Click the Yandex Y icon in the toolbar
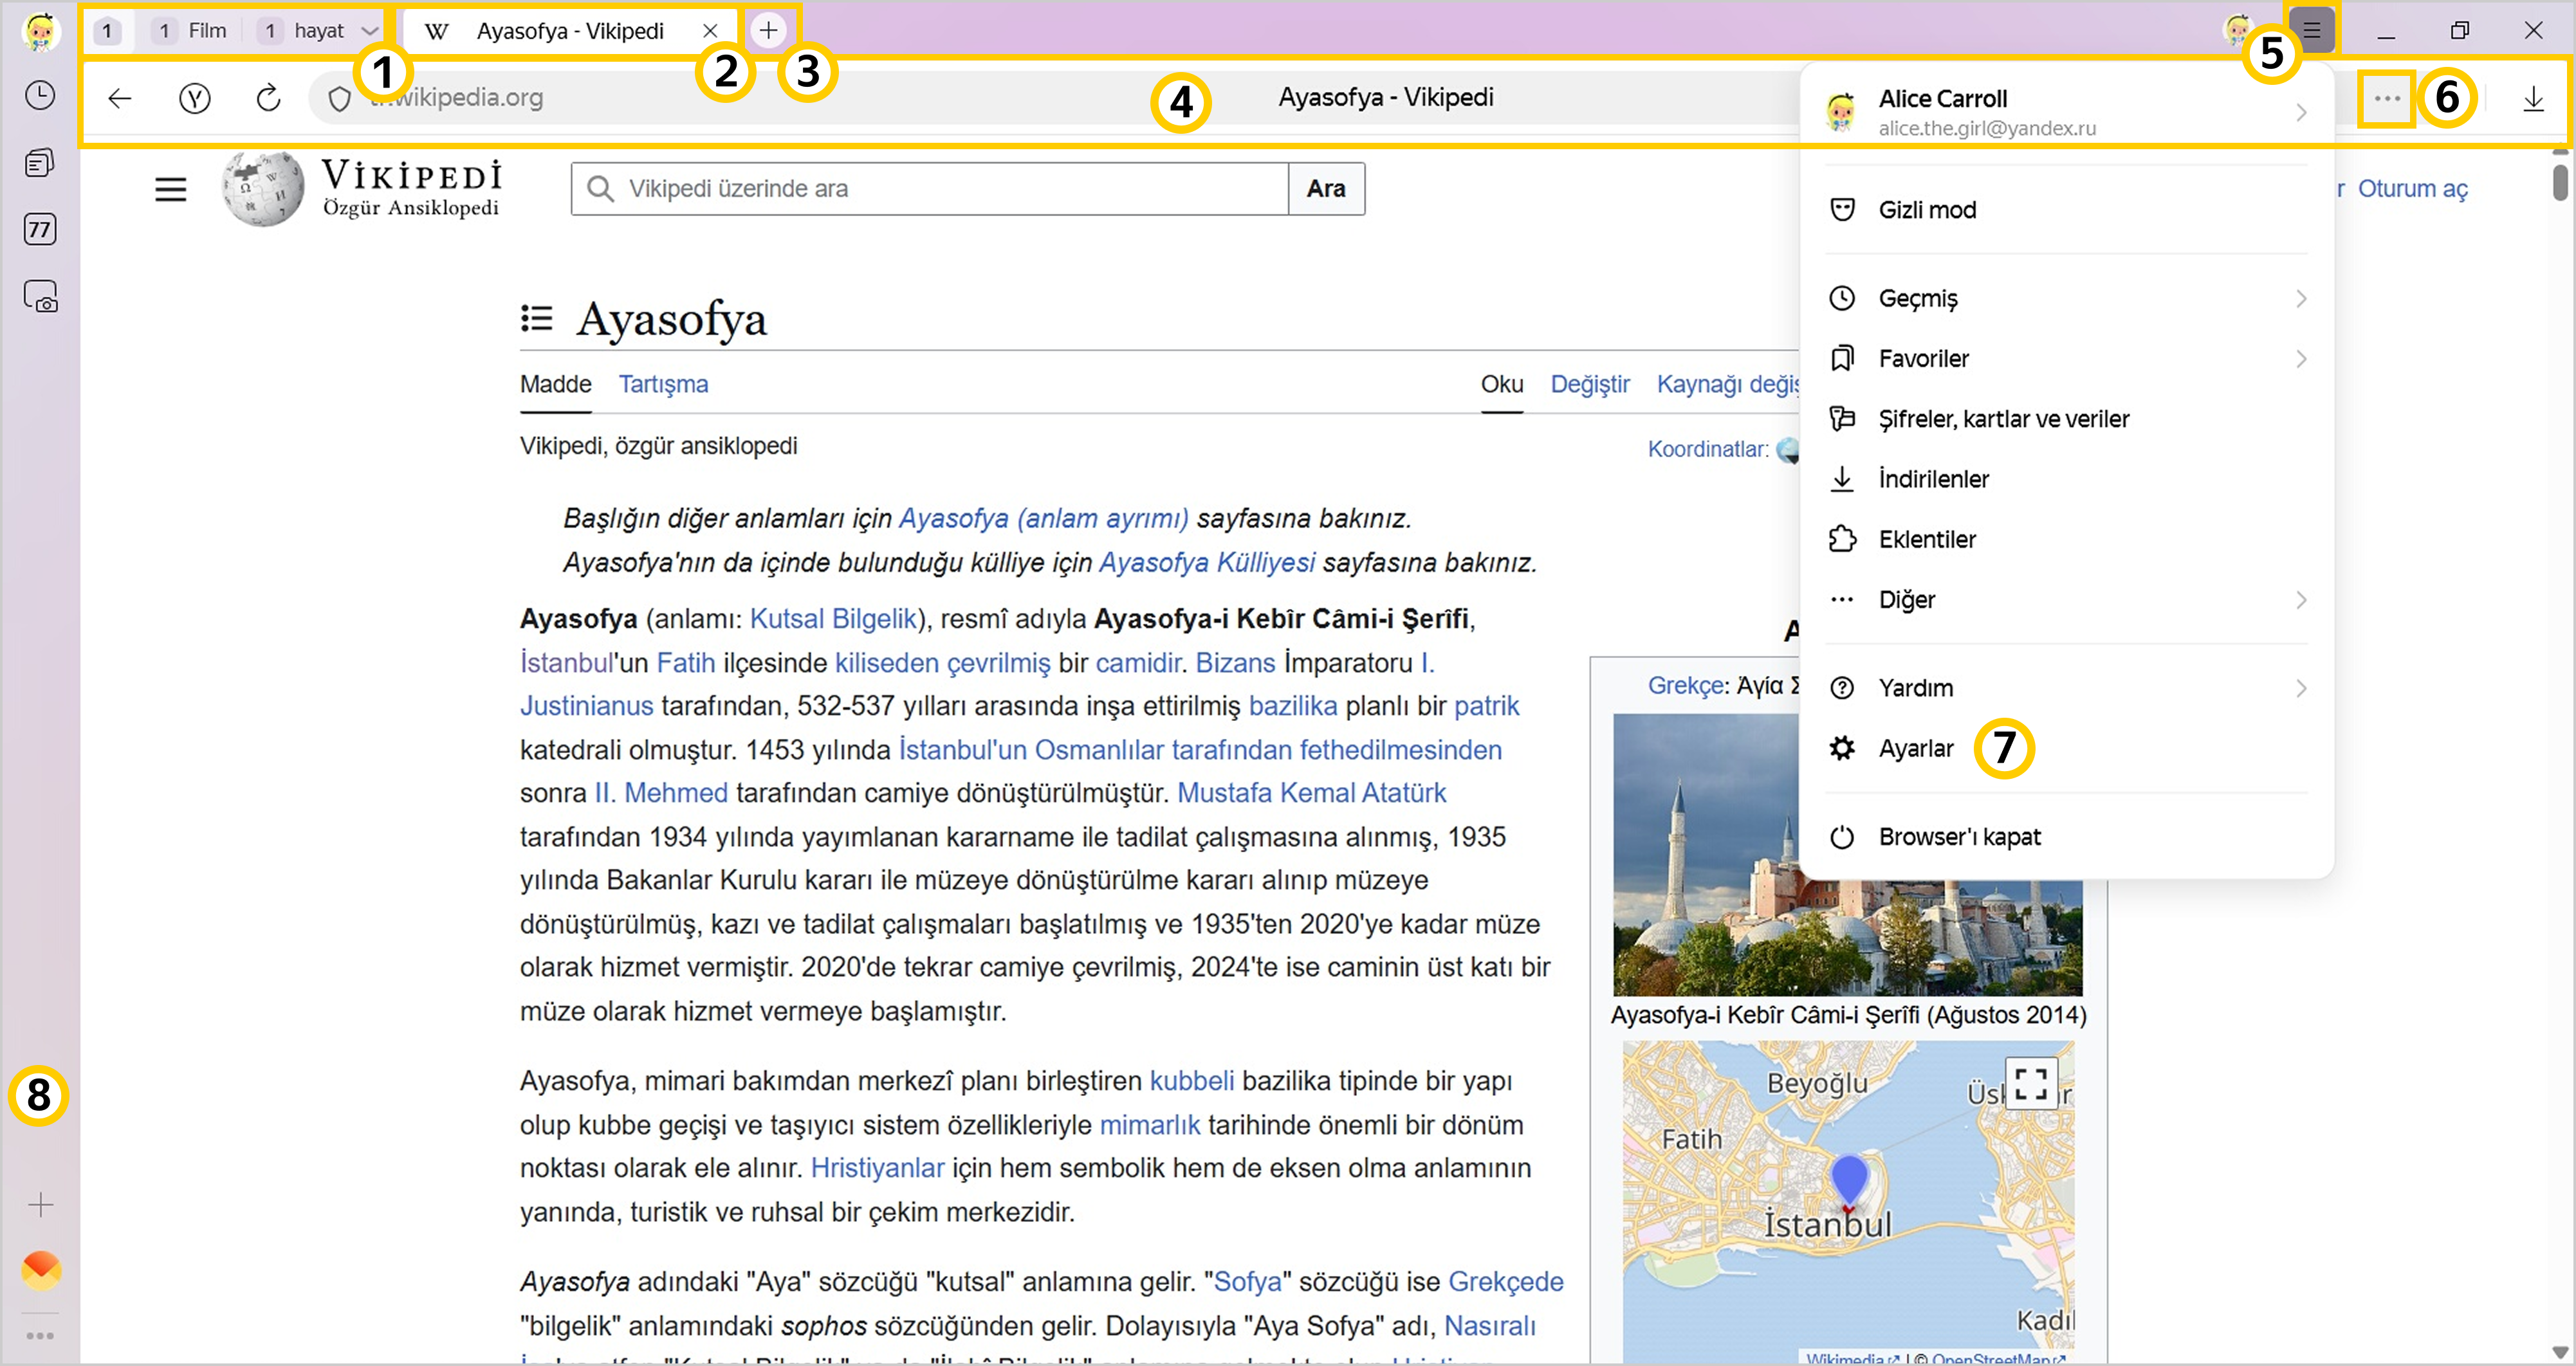The image size is (2576, 1366). (x=195, y=98)
